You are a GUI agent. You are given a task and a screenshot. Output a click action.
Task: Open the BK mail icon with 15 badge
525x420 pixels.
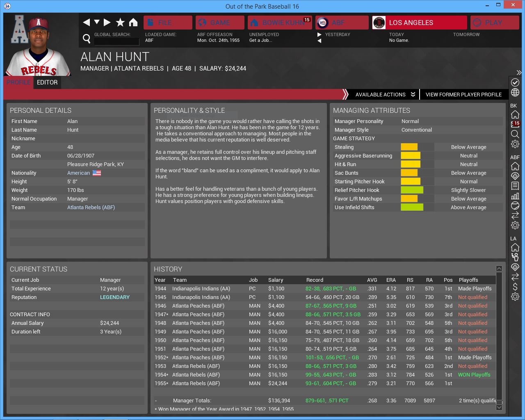tap(515, 124)
